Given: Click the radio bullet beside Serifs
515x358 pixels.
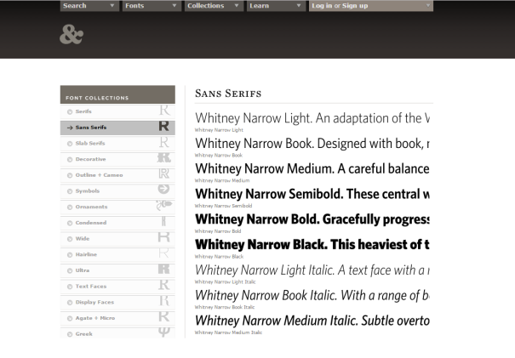Looking at the screenshot, I should coord(70,112).
